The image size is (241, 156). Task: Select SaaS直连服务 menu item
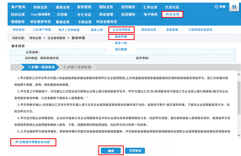41,15
